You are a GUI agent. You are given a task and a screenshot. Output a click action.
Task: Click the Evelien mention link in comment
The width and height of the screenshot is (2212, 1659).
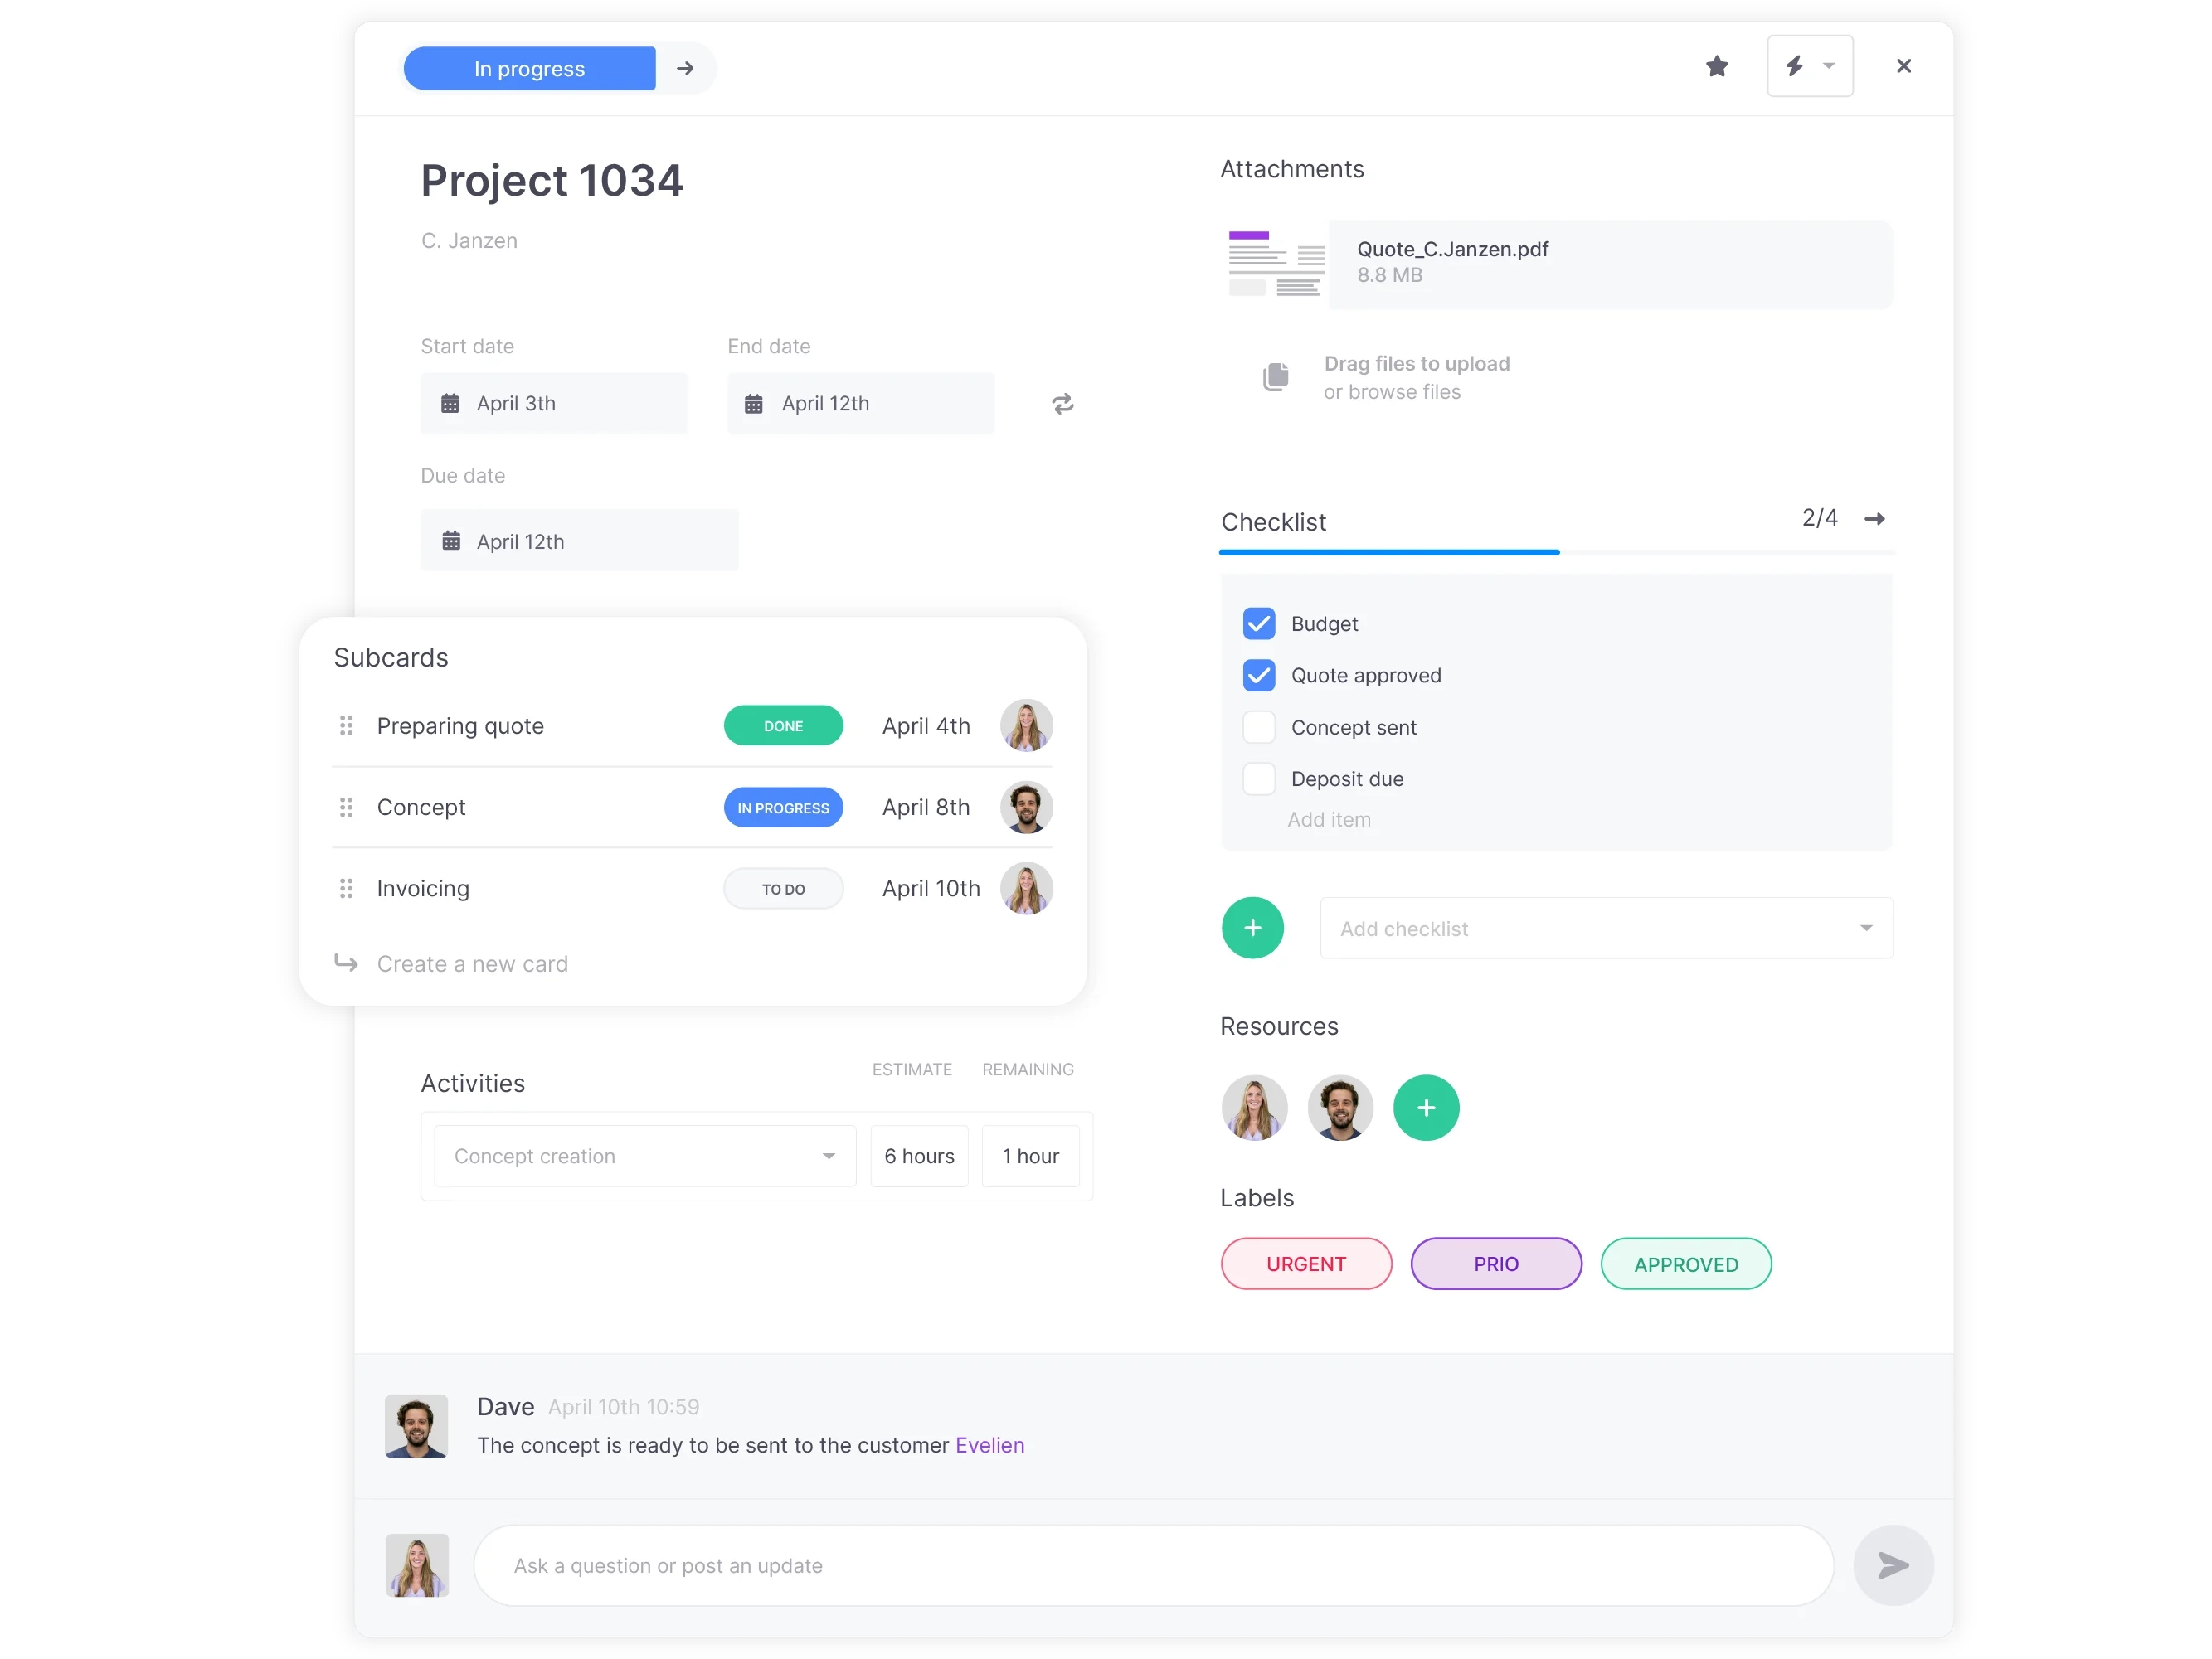pyautogui.click(x=987, y=1444)
